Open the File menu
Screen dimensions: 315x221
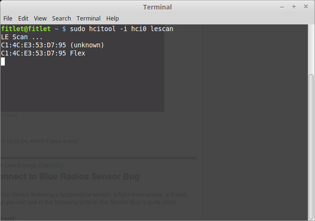[x=8, y=19]
